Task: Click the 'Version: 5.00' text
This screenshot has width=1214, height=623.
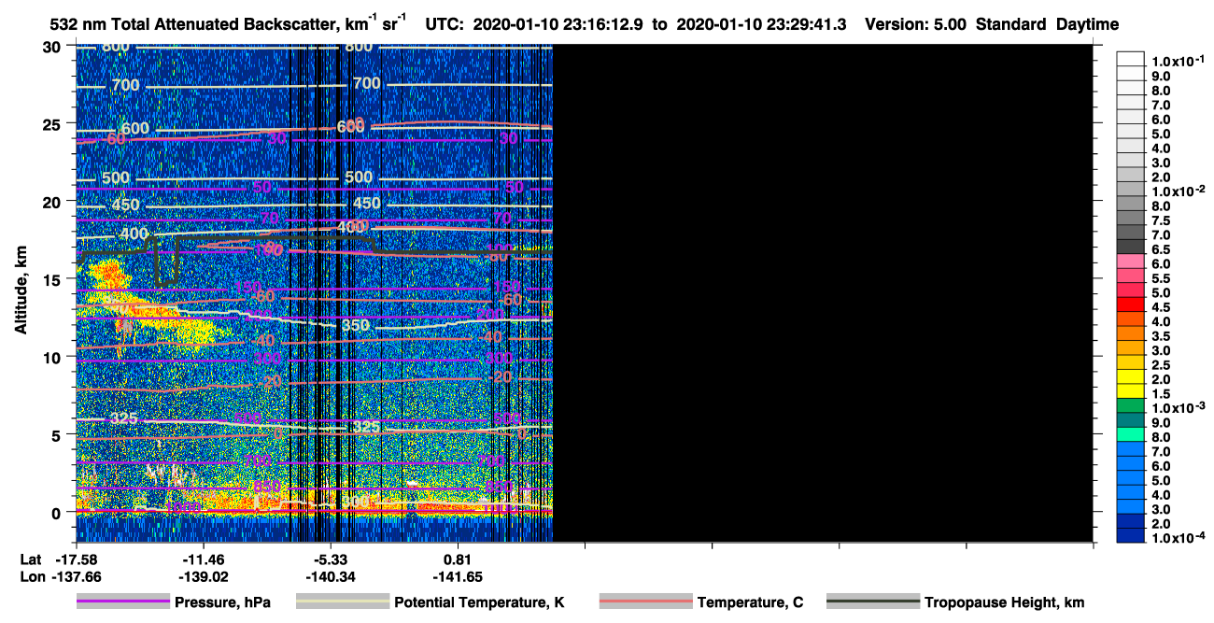Action: [x=917, y=24]
